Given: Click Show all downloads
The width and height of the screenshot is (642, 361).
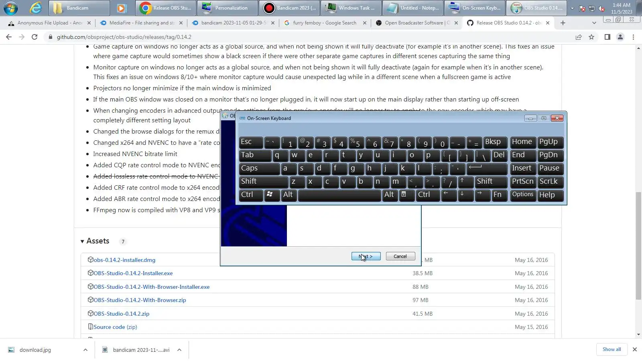Looking at the screenshot, I should pyautogui.click(x=612, y=349).
